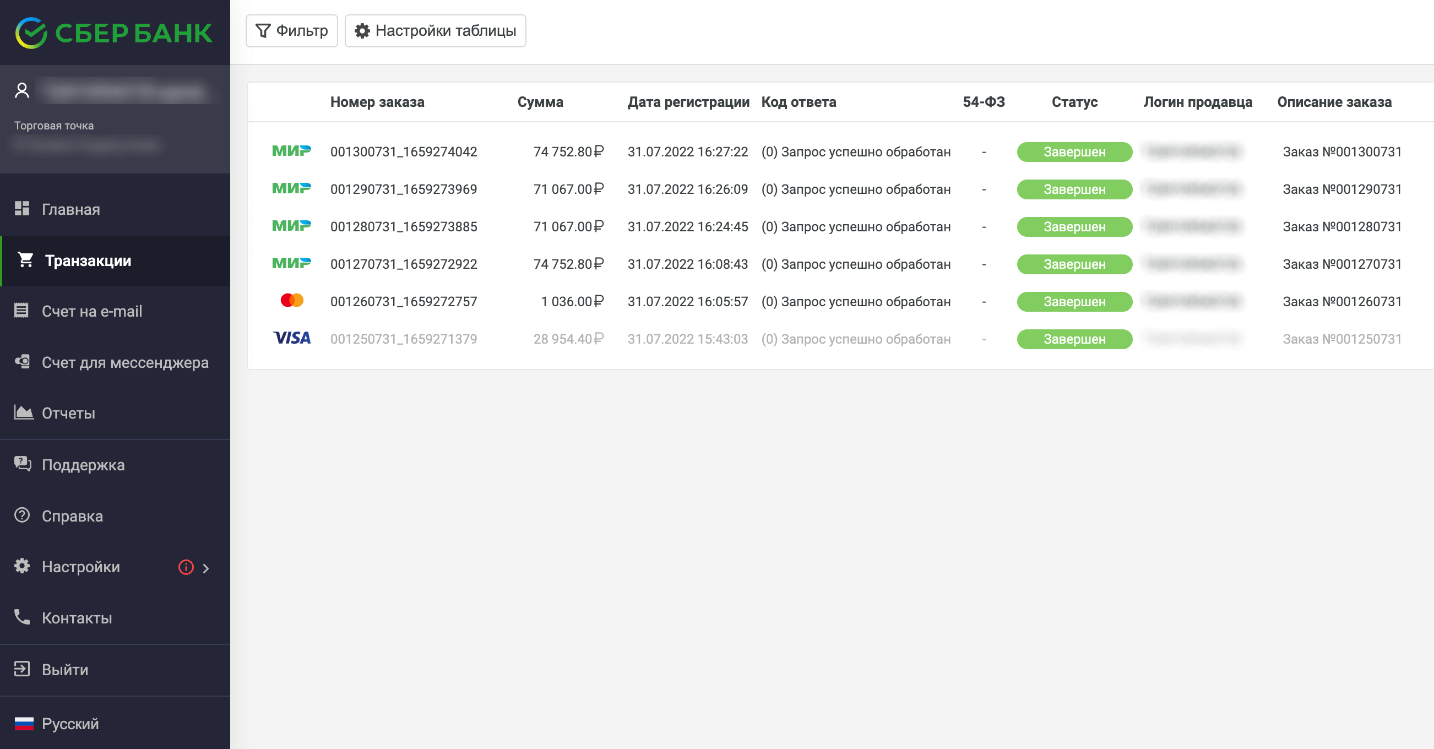Click the Отчеты chart icon
1434x749 pixels.
point(23,412)
